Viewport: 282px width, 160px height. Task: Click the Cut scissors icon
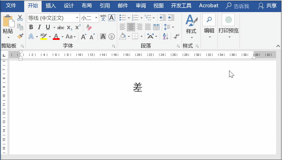pyautogui.click(x=20, y=18)
